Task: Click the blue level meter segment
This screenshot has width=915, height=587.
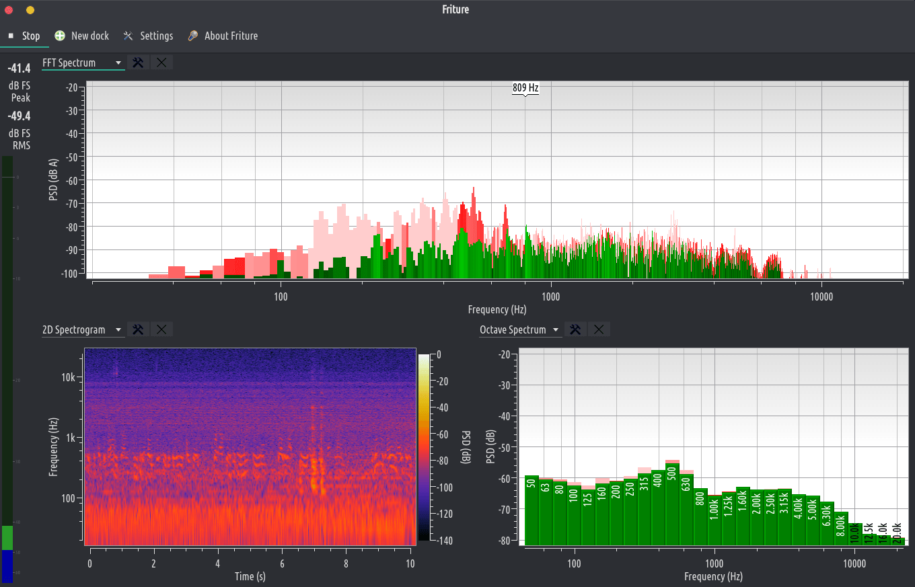Action: coord(7,566)
